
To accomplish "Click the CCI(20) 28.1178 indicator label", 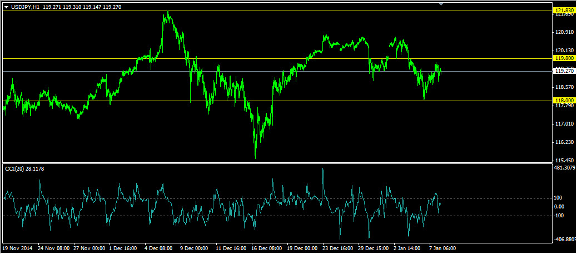I will 24,168.
